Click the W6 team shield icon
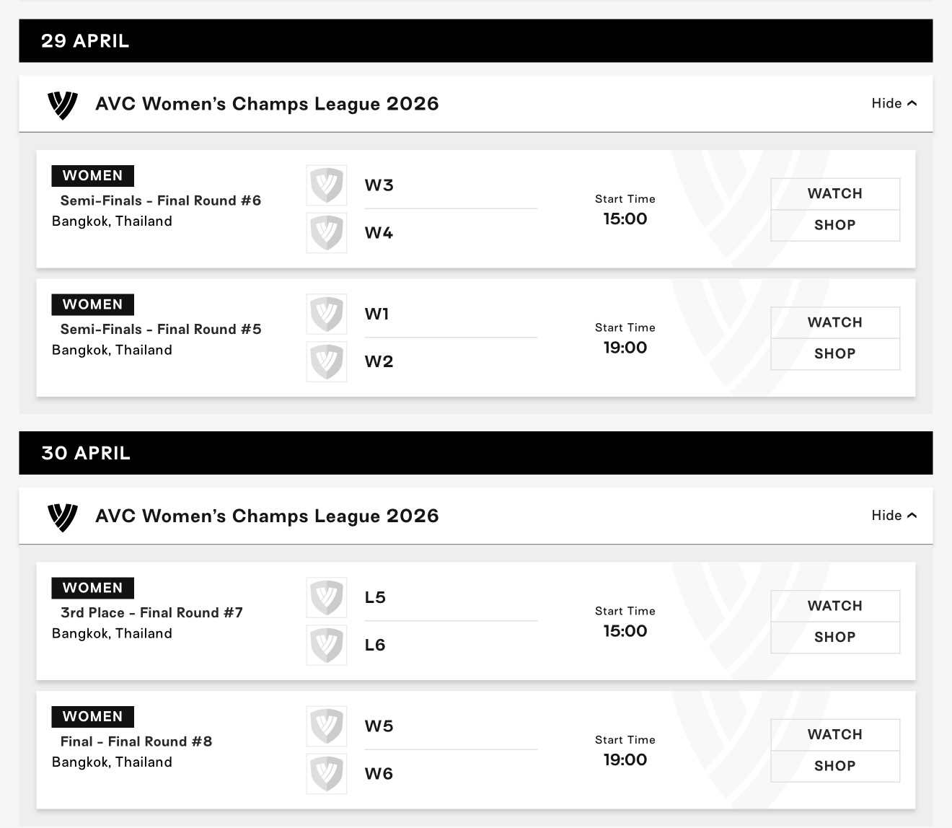Screen dimensions: 952x828 pyautogui.click(x=327, y=774)
